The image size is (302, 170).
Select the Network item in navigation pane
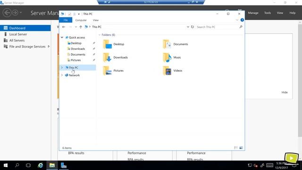(x=74, y=75)
